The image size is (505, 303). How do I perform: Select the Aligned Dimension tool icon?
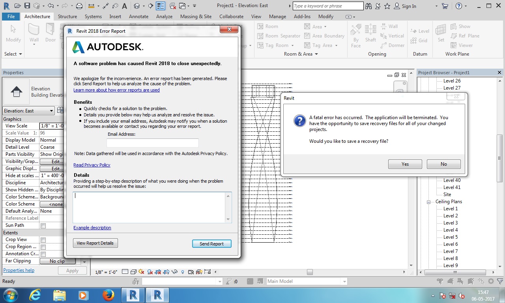coord(106,6)
